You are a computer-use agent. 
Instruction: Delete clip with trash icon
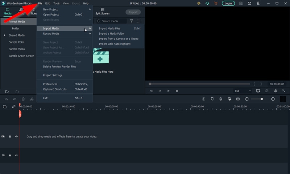point(23,99)
